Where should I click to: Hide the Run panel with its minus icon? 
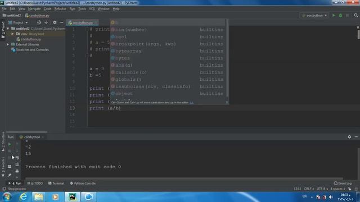coord(356,137)
